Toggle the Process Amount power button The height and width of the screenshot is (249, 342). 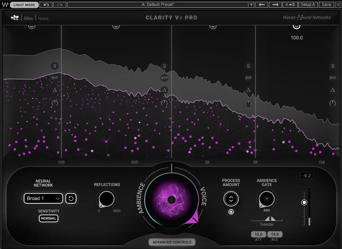(231, 212)
